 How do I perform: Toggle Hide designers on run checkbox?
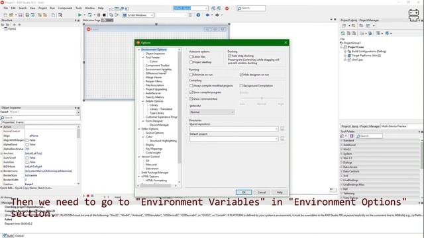pyautogui.click(x=241, y=75)
